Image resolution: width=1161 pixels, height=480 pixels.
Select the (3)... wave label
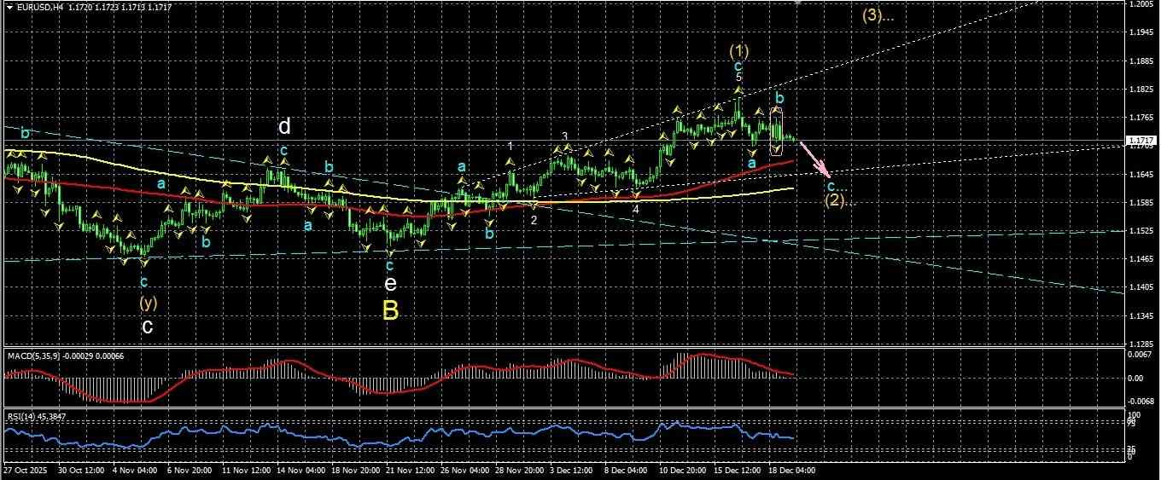tap(877, 14)
